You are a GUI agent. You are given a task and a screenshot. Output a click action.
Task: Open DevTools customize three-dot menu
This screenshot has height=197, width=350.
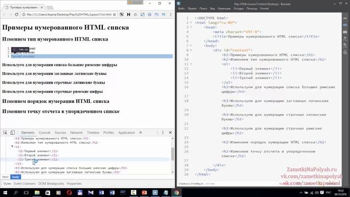click(163, 132)
